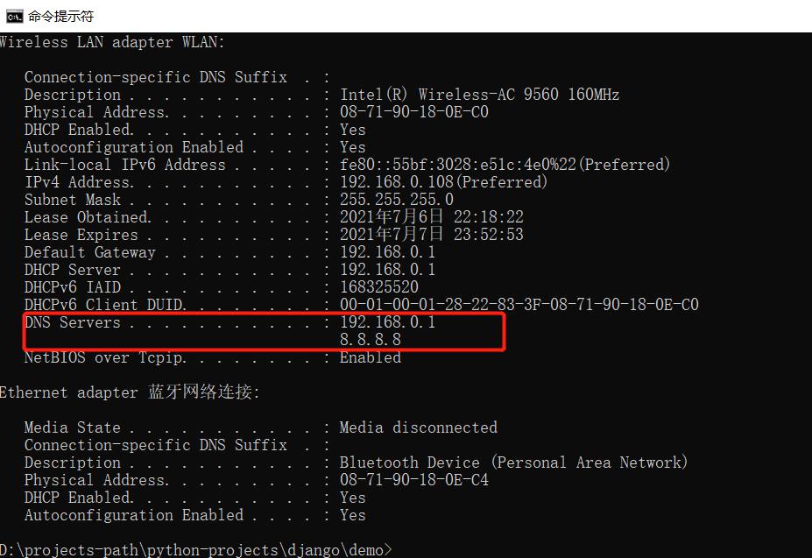Click the 8.8.8.8 DNS server entry

coord(370,340)
